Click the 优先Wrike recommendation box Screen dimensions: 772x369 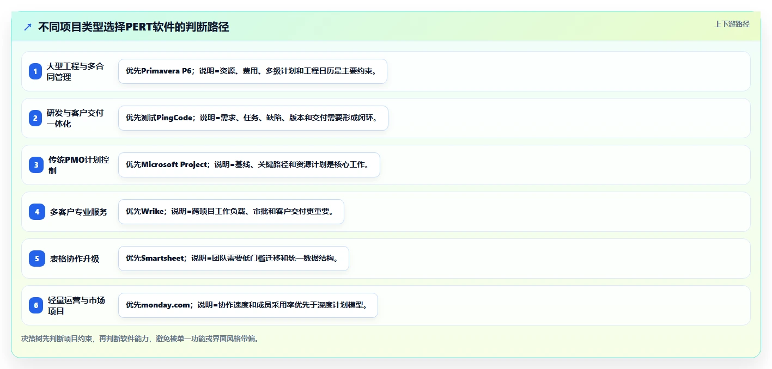[x=231, y=212]
